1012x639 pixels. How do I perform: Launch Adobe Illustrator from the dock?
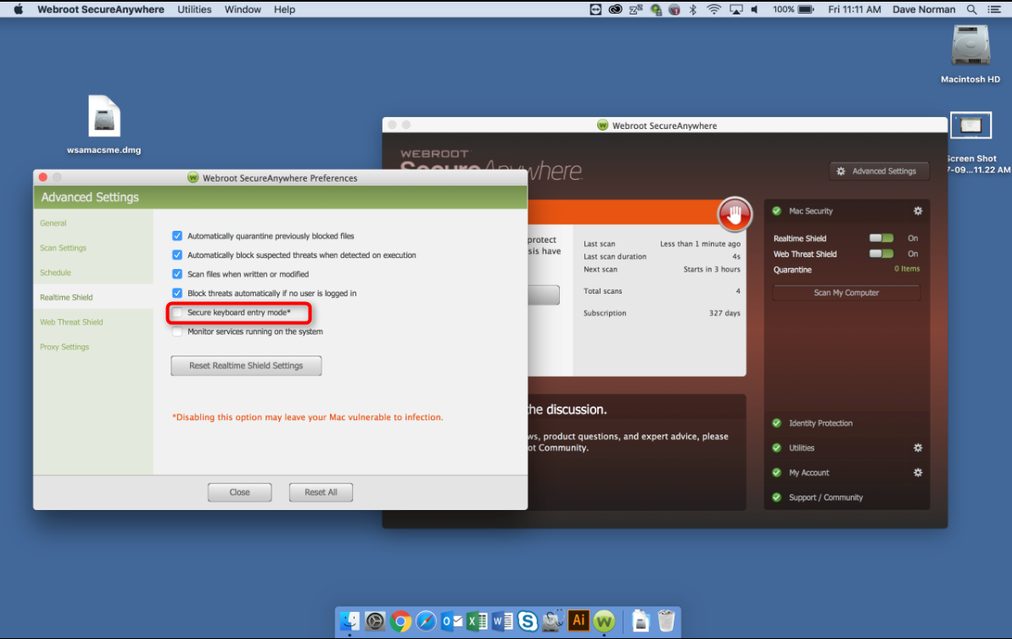tap(579, 620)
